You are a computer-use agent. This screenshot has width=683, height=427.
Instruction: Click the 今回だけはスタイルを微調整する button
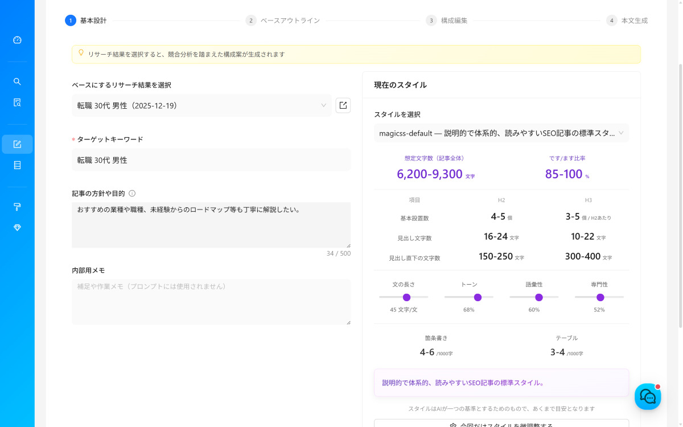(x=501, y=424)
